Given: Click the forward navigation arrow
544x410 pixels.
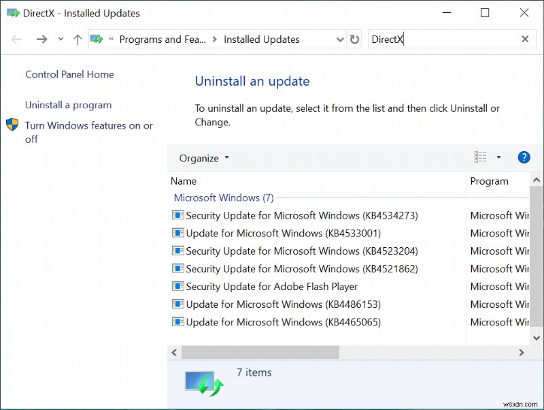Looking at the screenshot, I should [41, 39].
